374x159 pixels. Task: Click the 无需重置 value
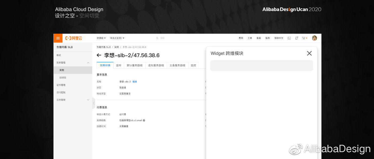pos(124,126)
